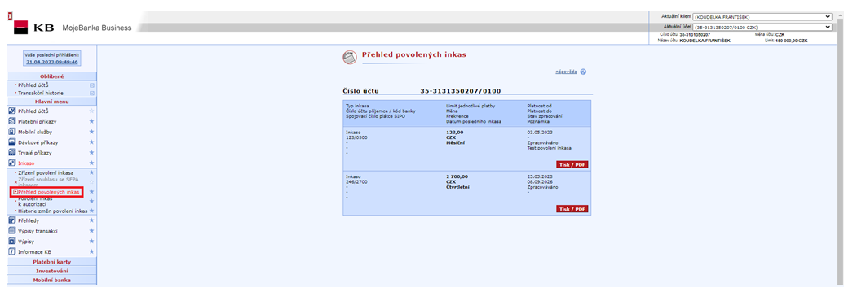Toggle favorite star for Historie změn povolení inkas

[91, 211]
